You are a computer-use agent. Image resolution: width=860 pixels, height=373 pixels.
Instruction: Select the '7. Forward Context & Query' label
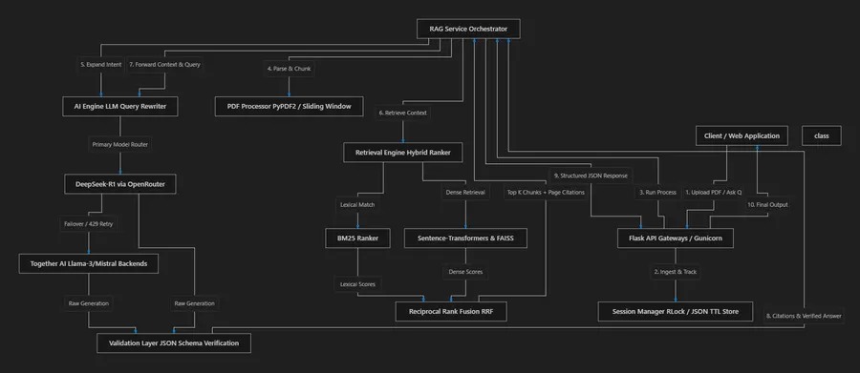coord(164,64)
